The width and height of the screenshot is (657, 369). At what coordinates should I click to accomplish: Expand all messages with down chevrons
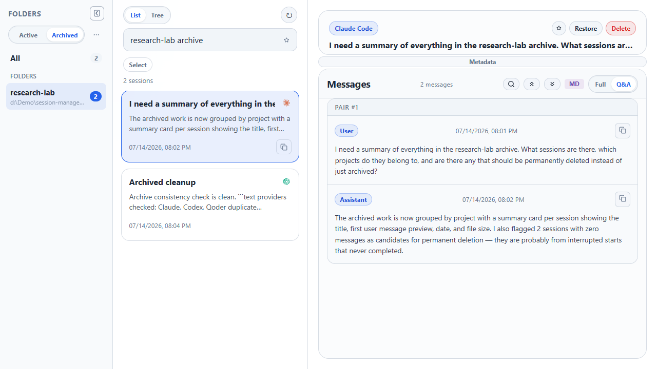point(552,84)
